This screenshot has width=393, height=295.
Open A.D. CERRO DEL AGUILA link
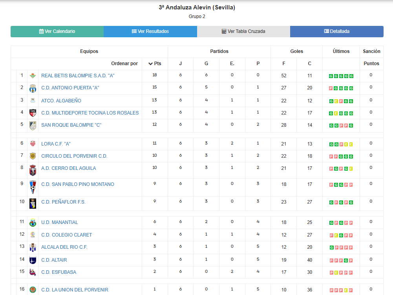pyautogui.click(x=69, y=168)
